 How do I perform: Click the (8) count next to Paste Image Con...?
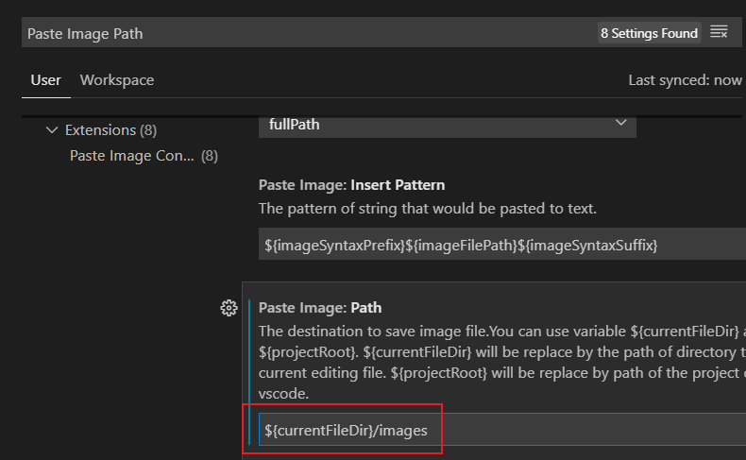tap(210, 155)
